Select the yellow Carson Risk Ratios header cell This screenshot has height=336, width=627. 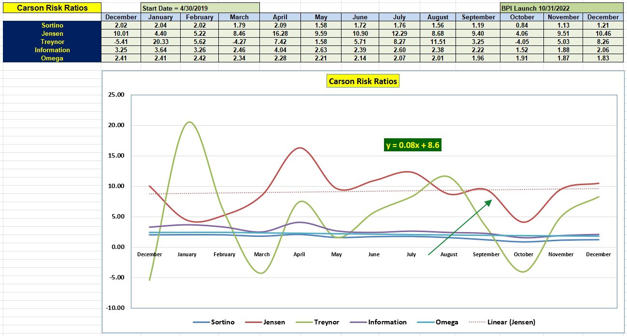pos(52,8)
